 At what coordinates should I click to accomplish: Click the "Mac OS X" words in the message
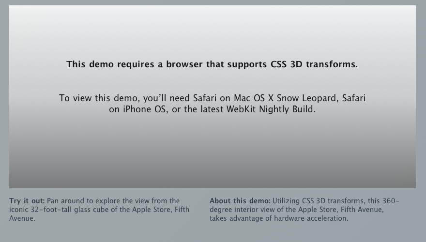coord(254,98)
